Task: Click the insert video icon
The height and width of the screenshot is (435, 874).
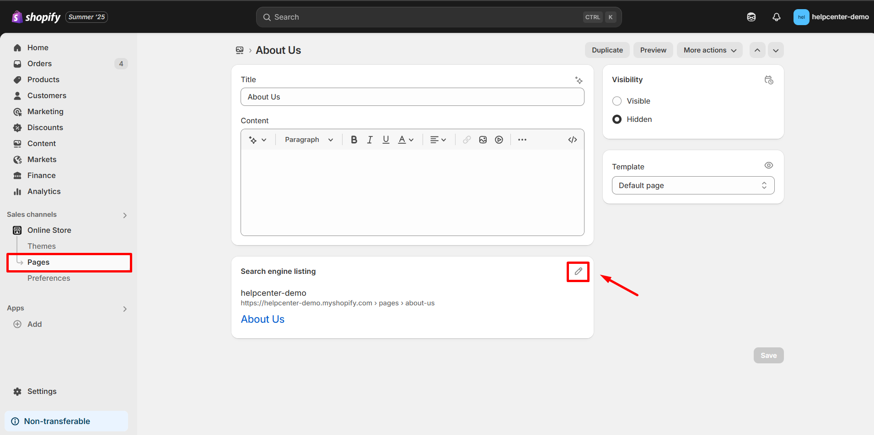Action: click(499, 140)
